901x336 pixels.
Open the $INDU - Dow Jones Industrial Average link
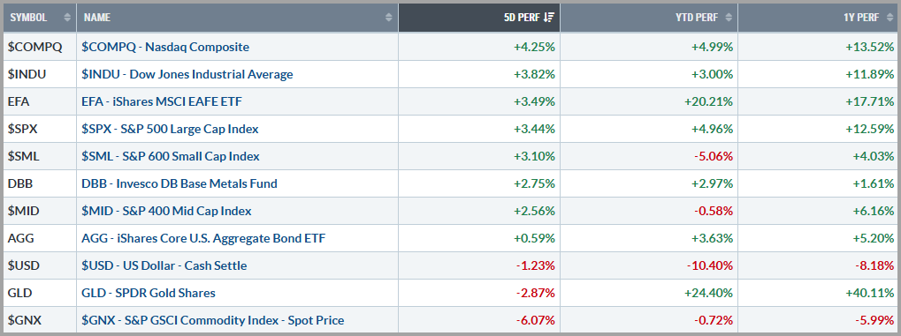[x=187, y=74]
